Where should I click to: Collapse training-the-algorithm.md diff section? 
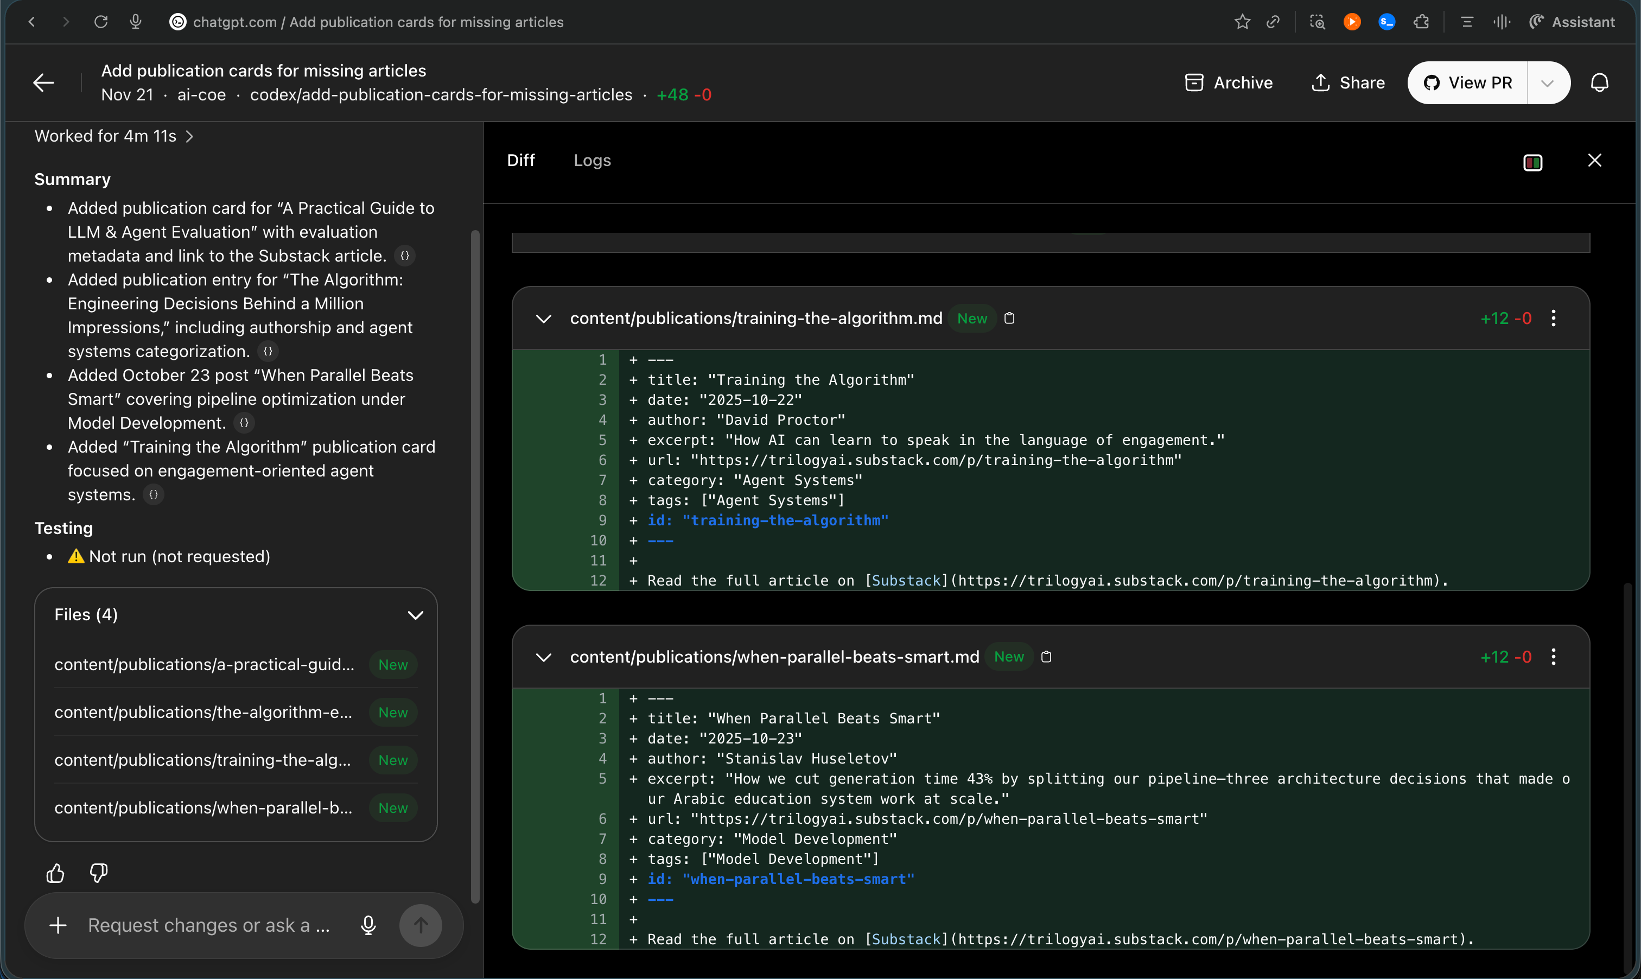click(544, 318)
